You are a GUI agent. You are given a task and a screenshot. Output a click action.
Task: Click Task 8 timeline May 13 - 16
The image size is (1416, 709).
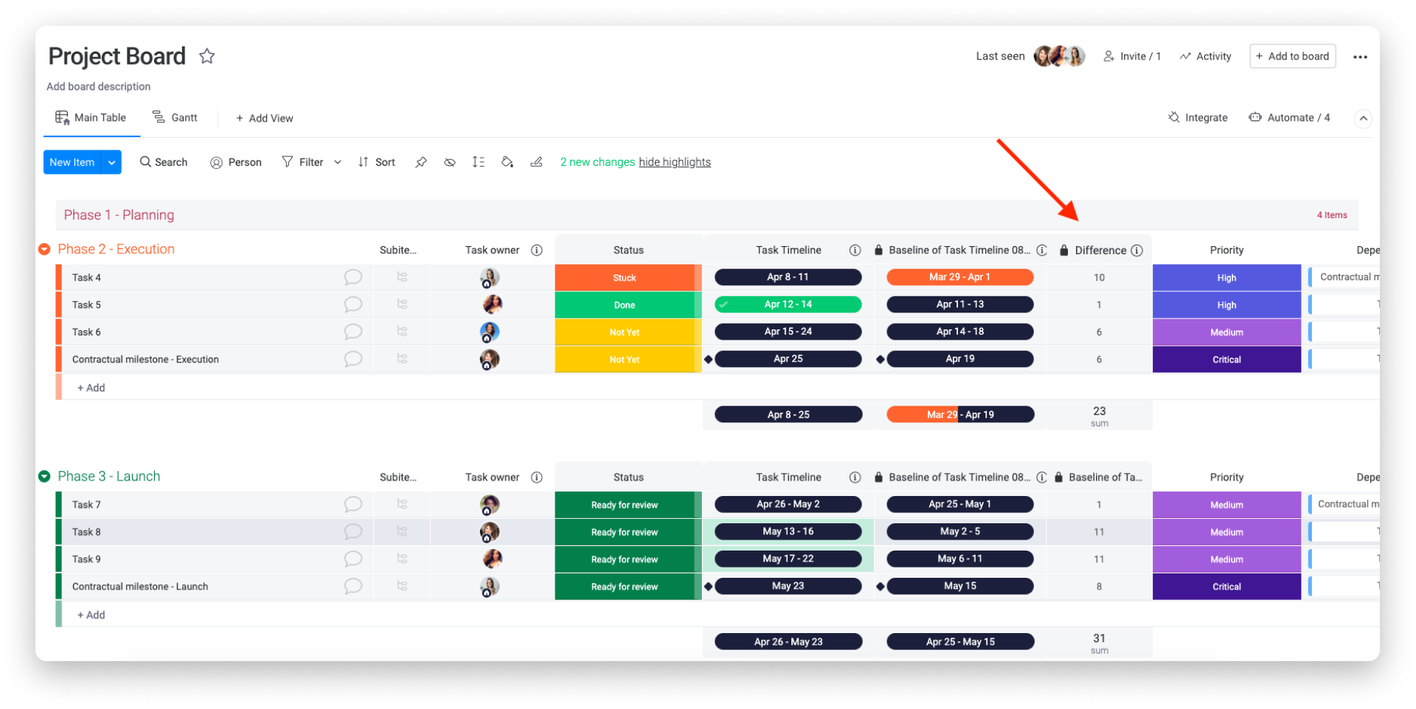click(788, 531)
